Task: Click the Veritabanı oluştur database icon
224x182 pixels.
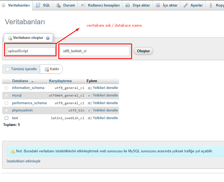Action: 10,38
